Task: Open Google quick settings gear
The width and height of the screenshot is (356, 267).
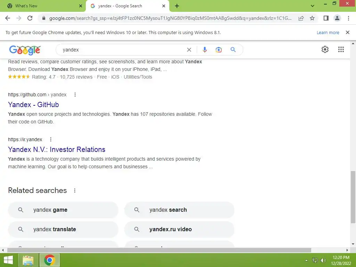Action: click(x=325, y=49)
